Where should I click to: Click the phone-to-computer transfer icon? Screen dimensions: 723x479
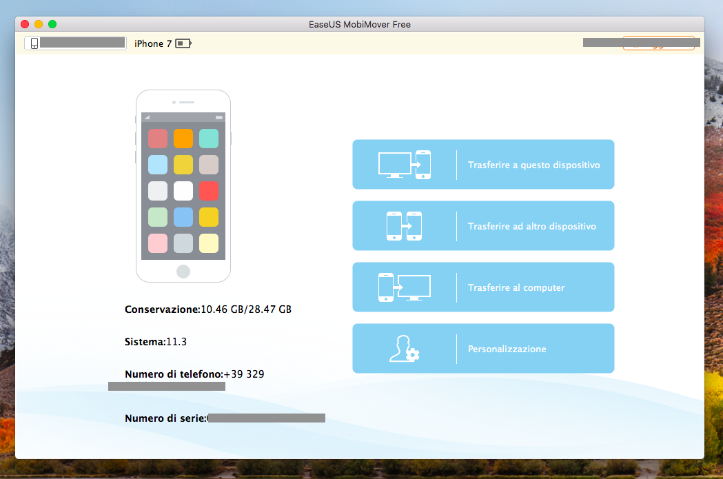pos(405,287)
